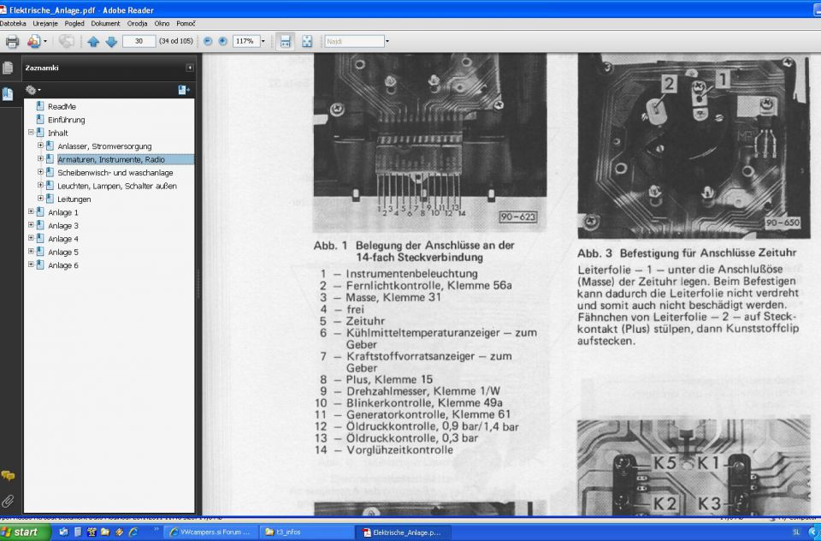Enable fit-width scrolling mode icon

coord(286,41)
